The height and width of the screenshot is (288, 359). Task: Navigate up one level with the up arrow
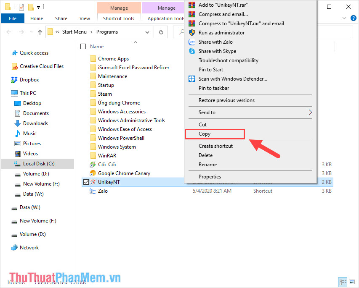(40, 32)
